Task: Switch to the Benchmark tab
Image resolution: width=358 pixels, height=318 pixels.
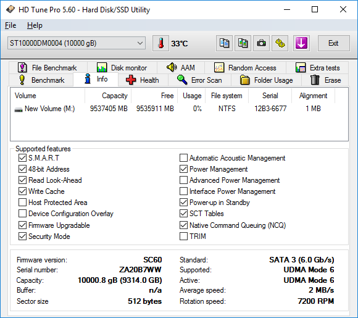Action: point(41,80)
